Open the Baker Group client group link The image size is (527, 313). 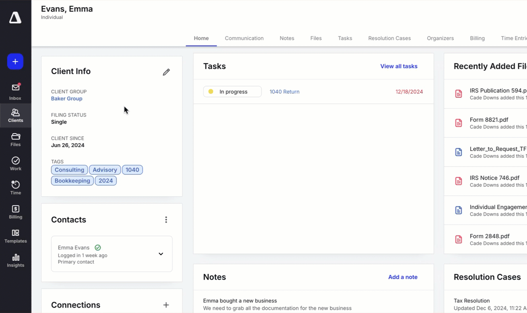[x=67, y=99]
